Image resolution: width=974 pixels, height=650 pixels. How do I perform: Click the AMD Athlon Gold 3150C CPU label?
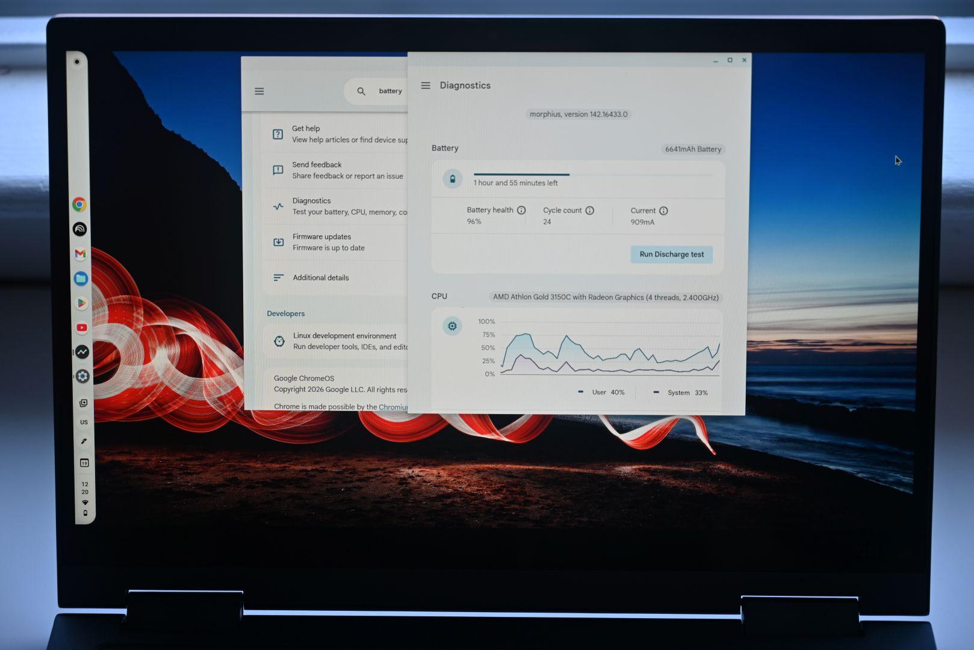coord(606,297)
